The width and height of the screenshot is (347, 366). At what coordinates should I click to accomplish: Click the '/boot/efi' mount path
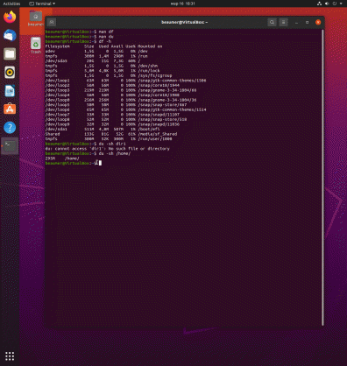pos(149,129)
